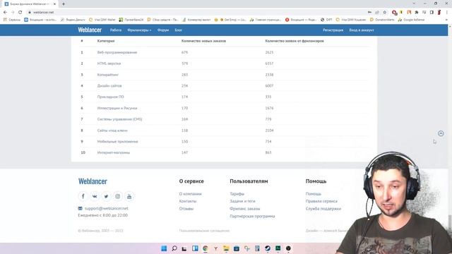
Task: Open the Visa QIWI Wallet bookmark
Action: [x=102, y=20]
